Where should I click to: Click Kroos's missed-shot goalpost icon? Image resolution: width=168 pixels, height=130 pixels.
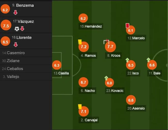click(106, 42)
